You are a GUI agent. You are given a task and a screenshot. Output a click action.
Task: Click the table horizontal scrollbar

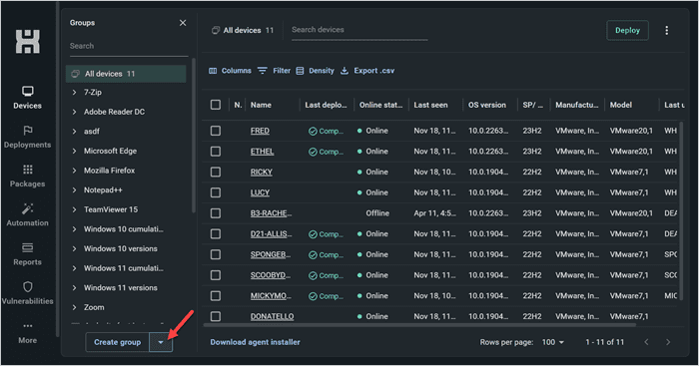point(420,325)
